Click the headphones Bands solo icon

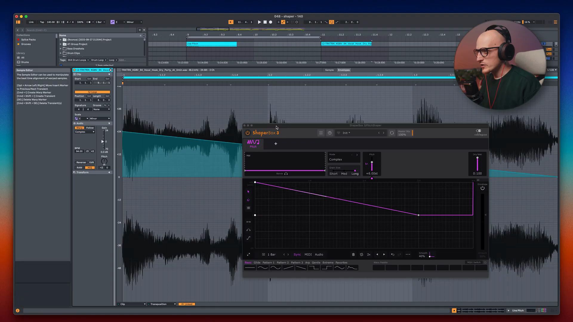(x=286, y=174)
